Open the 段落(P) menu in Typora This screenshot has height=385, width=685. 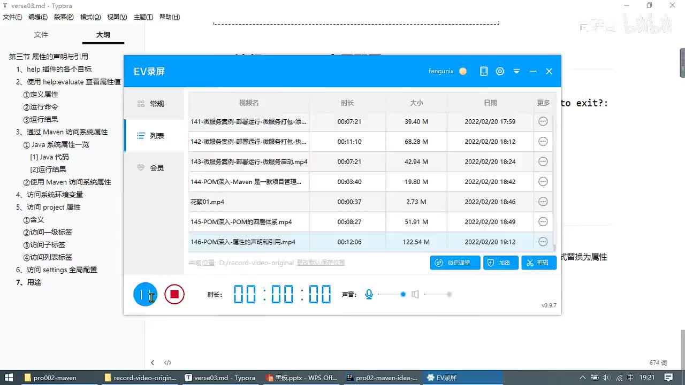point(64,17)
